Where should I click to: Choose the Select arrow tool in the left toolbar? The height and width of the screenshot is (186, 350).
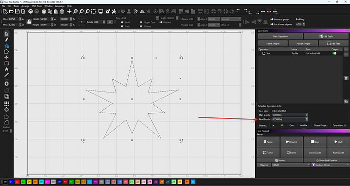click(7, 34)
